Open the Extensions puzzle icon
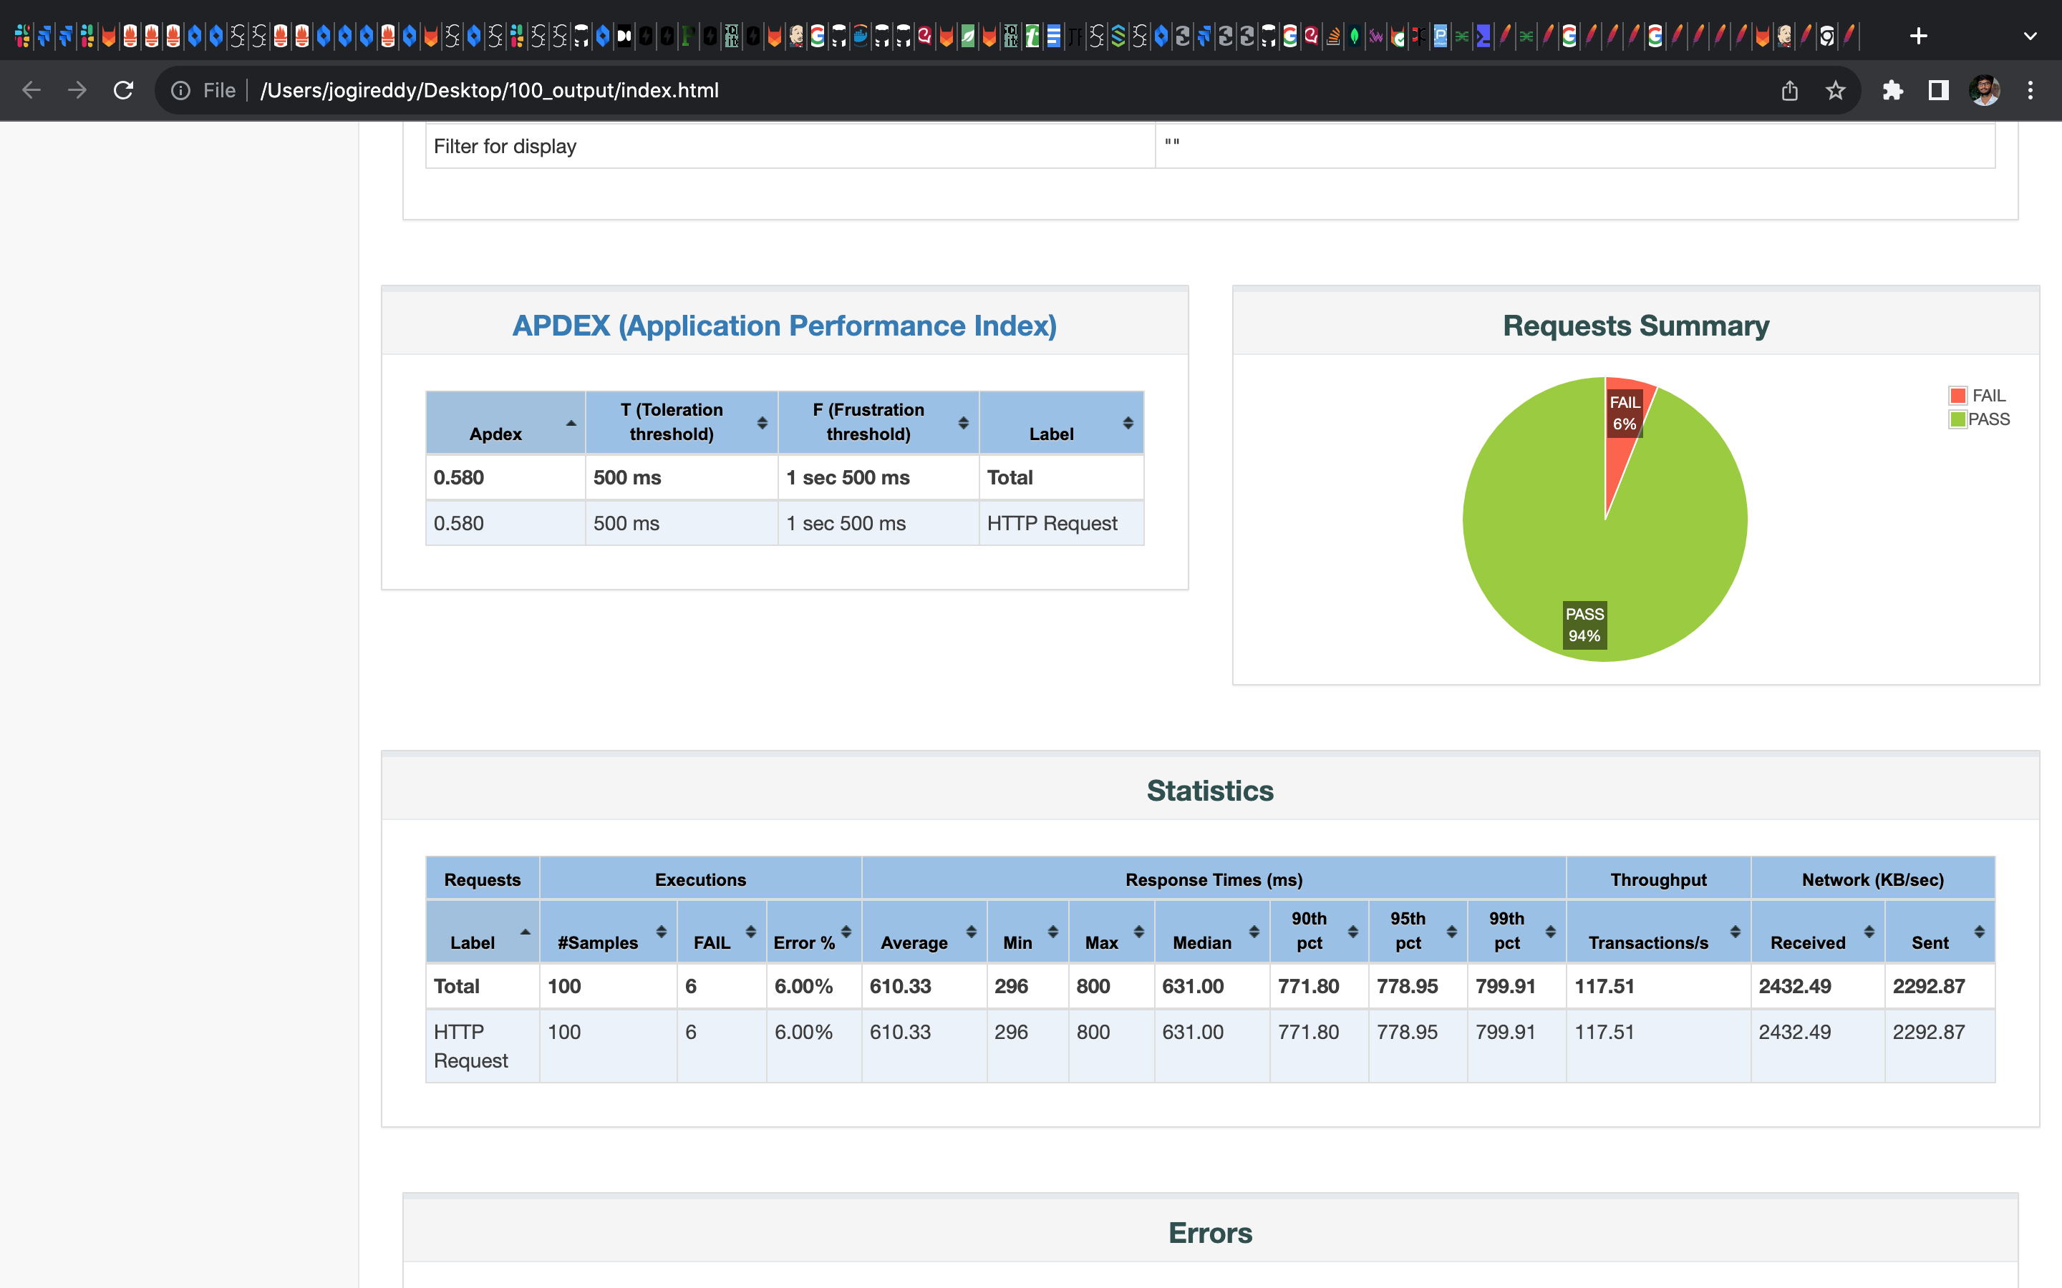The width and height of the screenshot is (2062, 1288). click(1892, 90)
